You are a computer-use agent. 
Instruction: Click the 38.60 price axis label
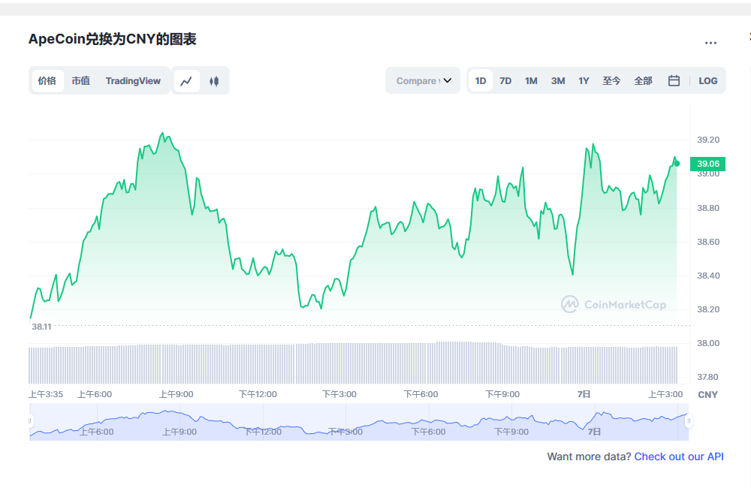(708, 242)
